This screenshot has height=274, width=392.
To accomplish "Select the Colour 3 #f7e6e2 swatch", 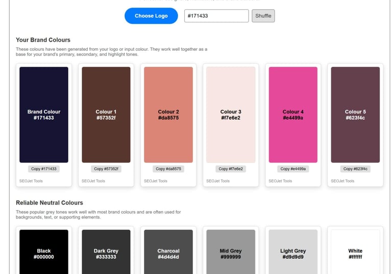I will (231, 115).
